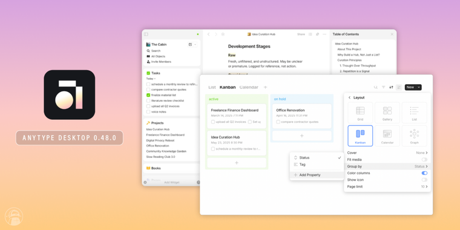
Task: Open the filter icon in Kanban toolbar
Action: (383, 87)
